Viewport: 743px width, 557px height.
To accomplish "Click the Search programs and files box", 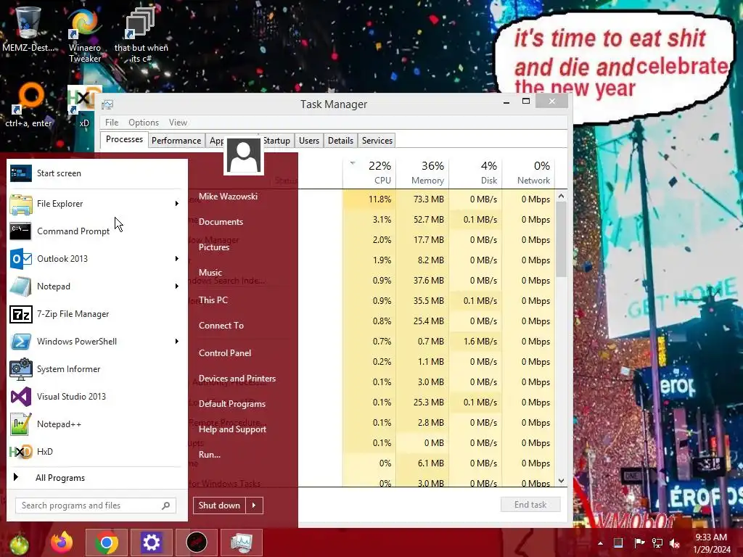I will (x=95, y=506).
